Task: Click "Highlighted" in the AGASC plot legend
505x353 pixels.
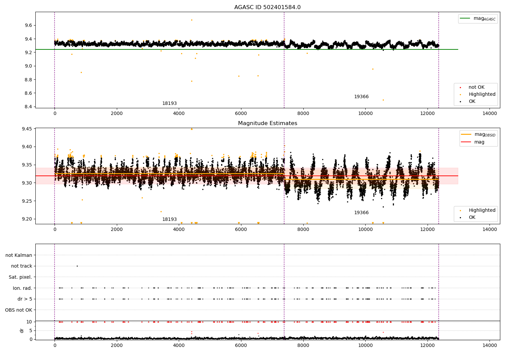Action: (x=478, y=94)
